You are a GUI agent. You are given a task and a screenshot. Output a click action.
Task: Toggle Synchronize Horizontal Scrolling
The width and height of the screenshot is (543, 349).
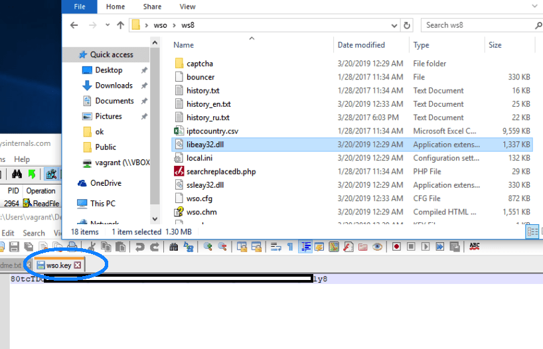pyautogui.click(x=256, y=247)
